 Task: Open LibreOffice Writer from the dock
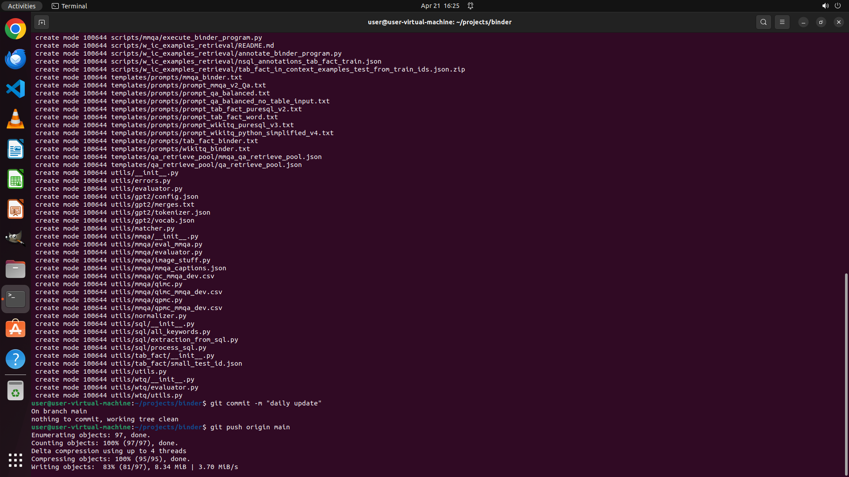tap(15, 149)
